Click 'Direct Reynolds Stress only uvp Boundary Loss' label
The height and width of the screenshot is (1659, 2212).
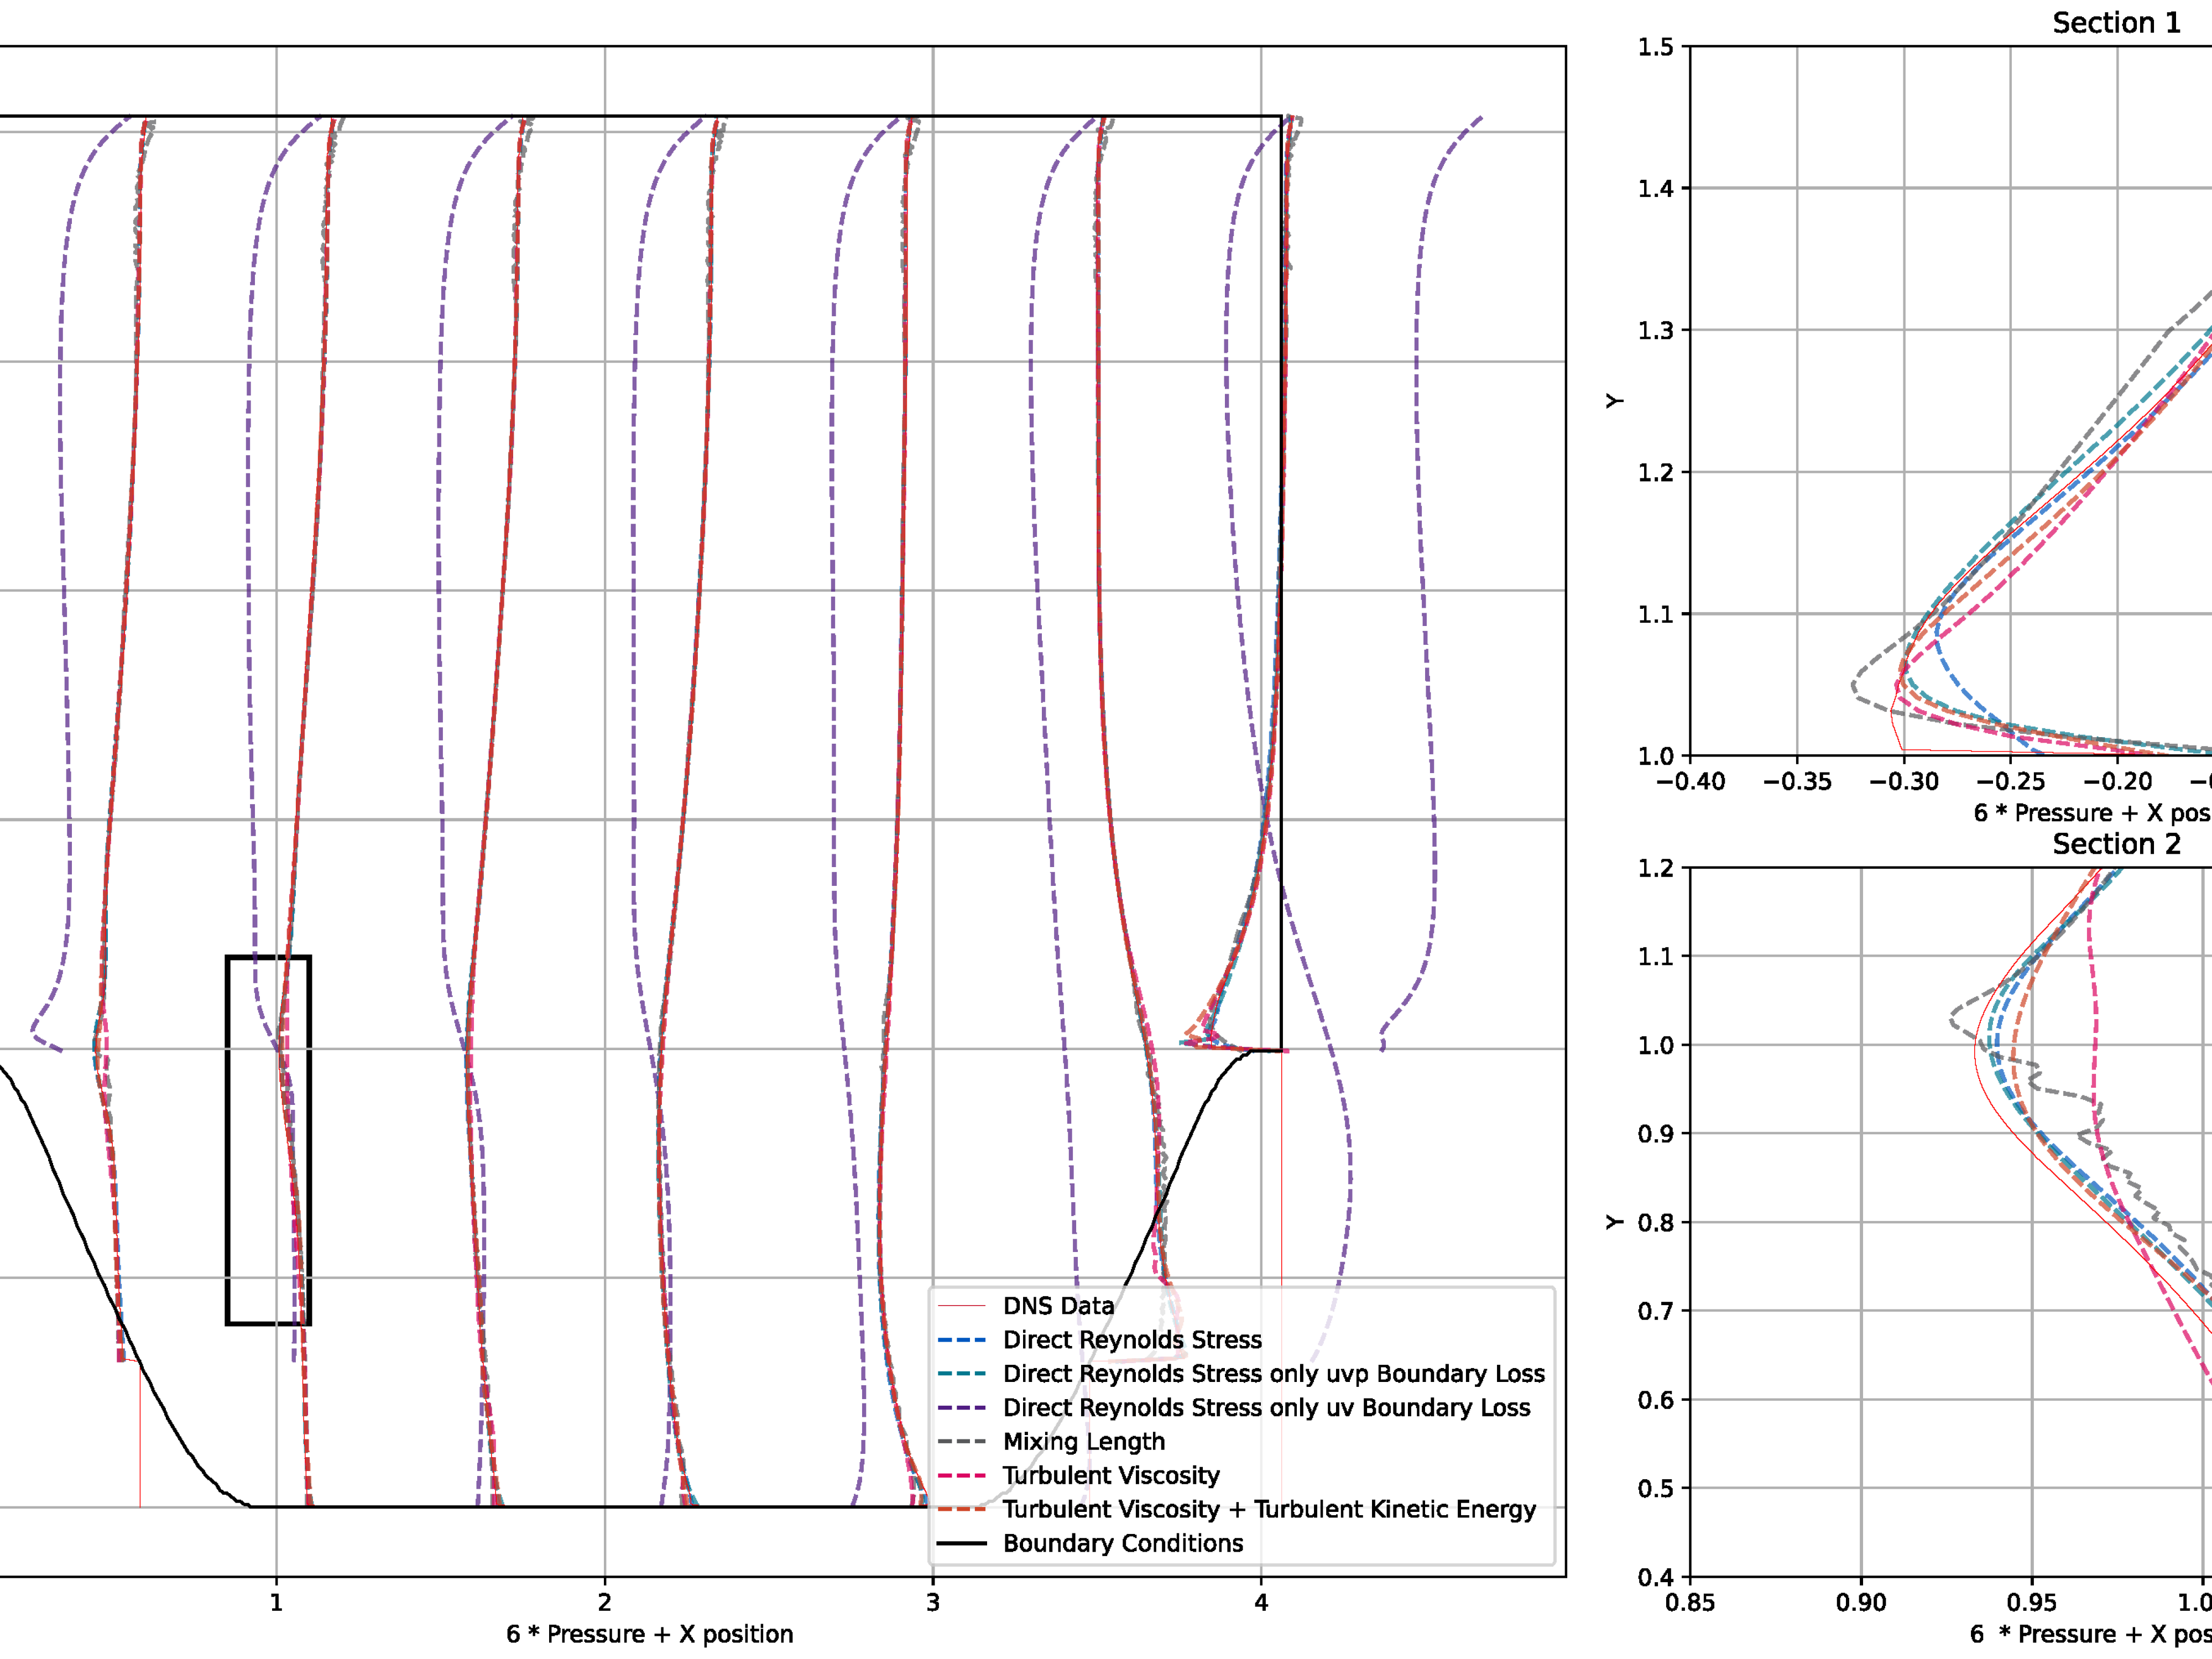coord(1274,1374)
